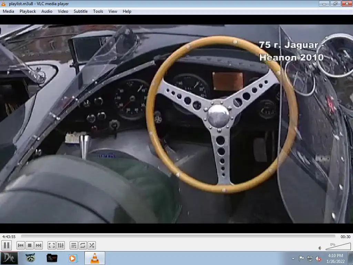Show extended settings and effects
Image resolution: width=353 pixels, height=265 pixels.
[61, 245]
